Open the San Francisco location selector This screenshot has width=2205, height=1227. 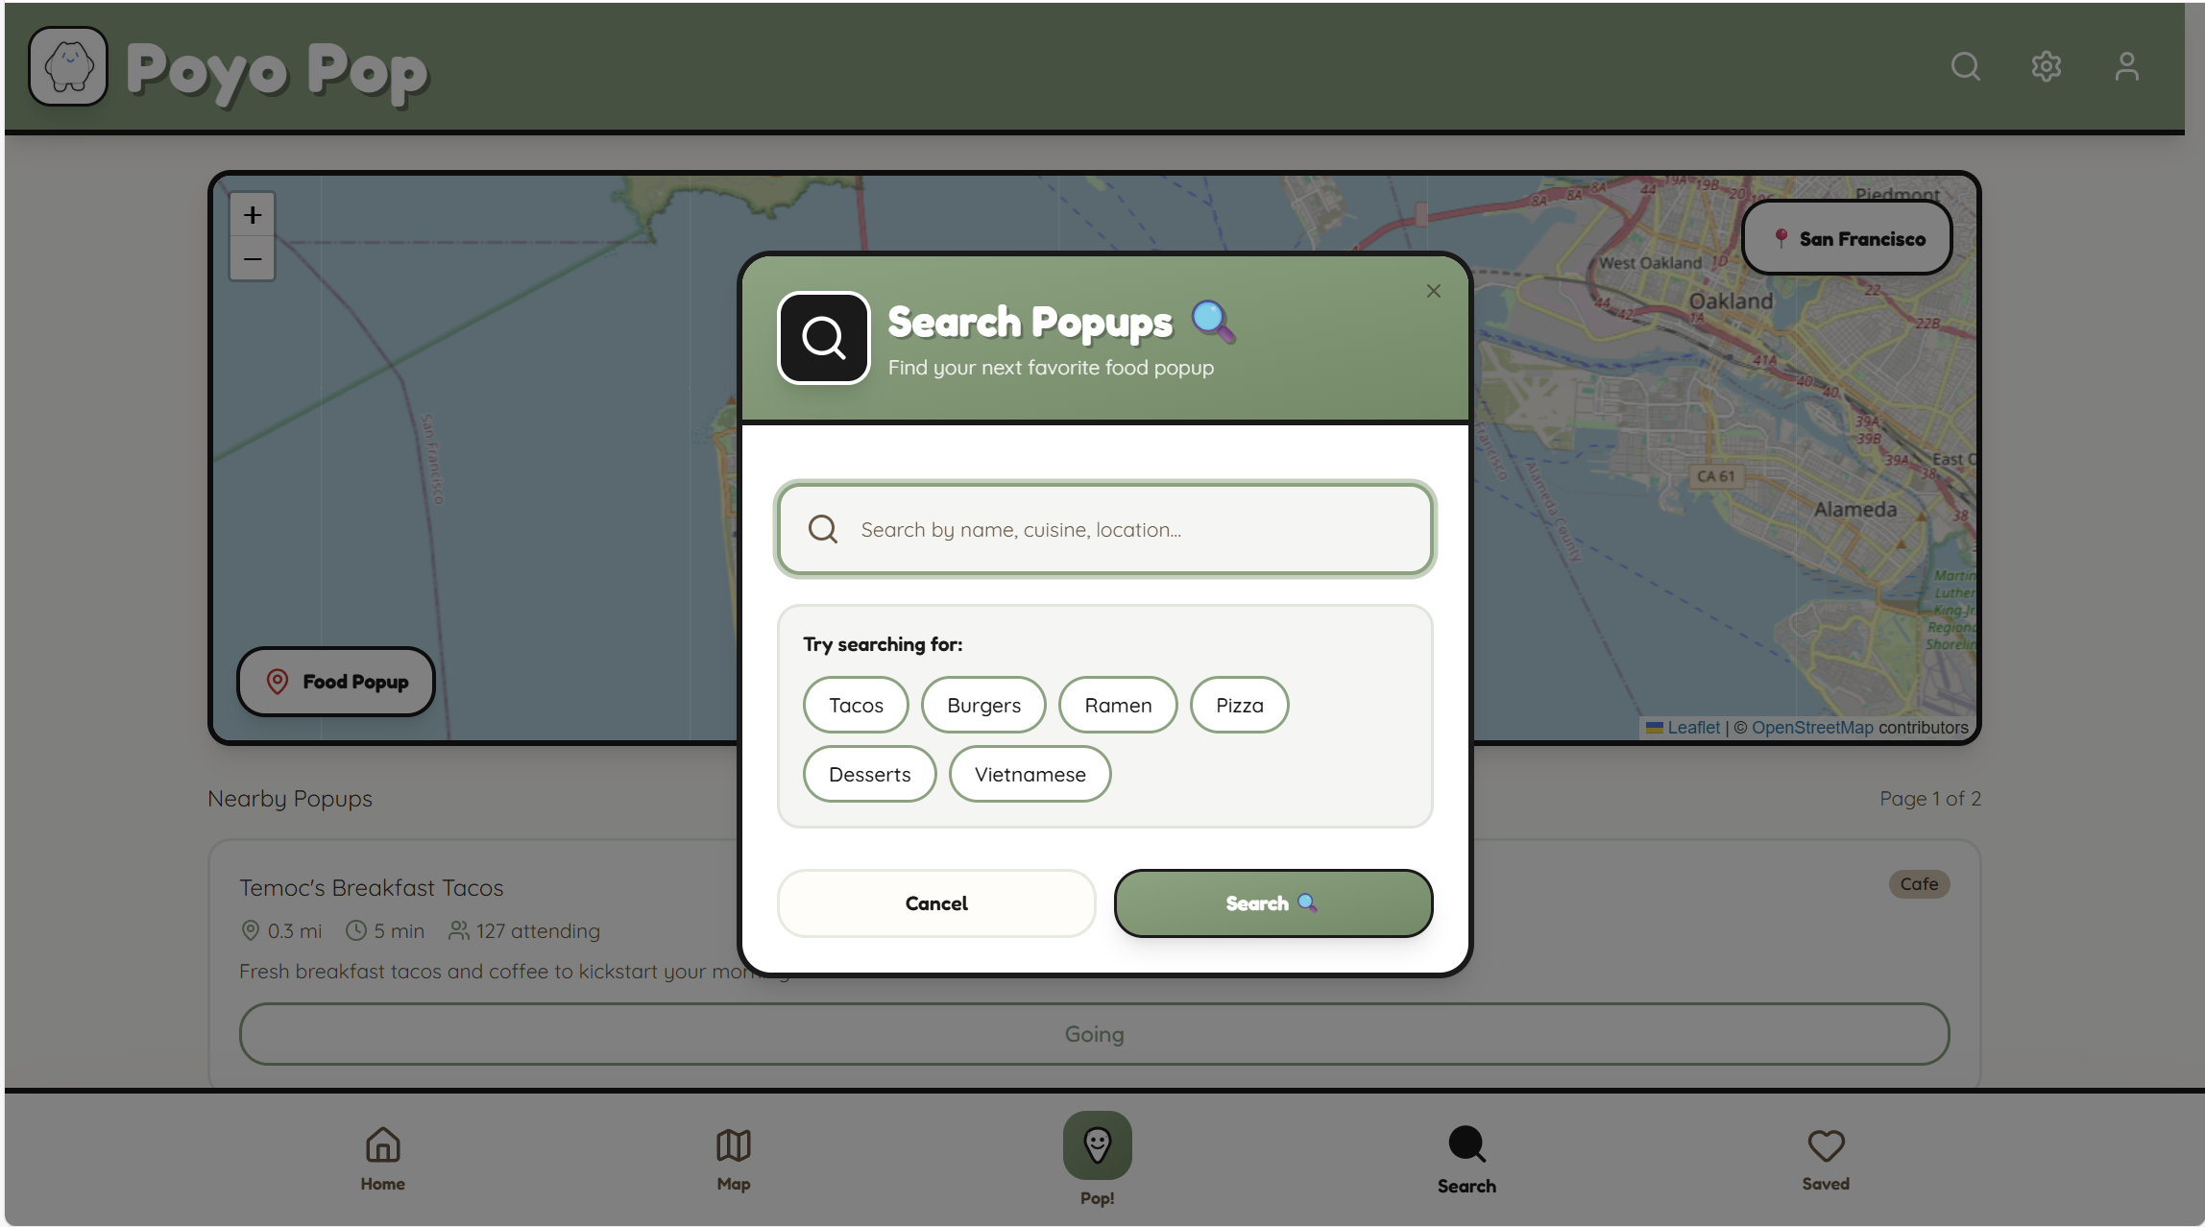pyautogui.click(x=1846, y=238)
